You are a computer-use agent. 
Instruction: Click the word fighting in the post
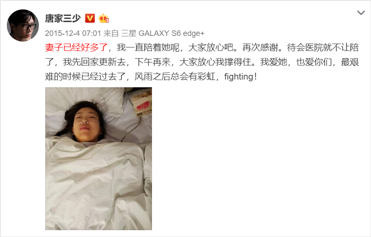pyautogui.click(x=239, y=77)
